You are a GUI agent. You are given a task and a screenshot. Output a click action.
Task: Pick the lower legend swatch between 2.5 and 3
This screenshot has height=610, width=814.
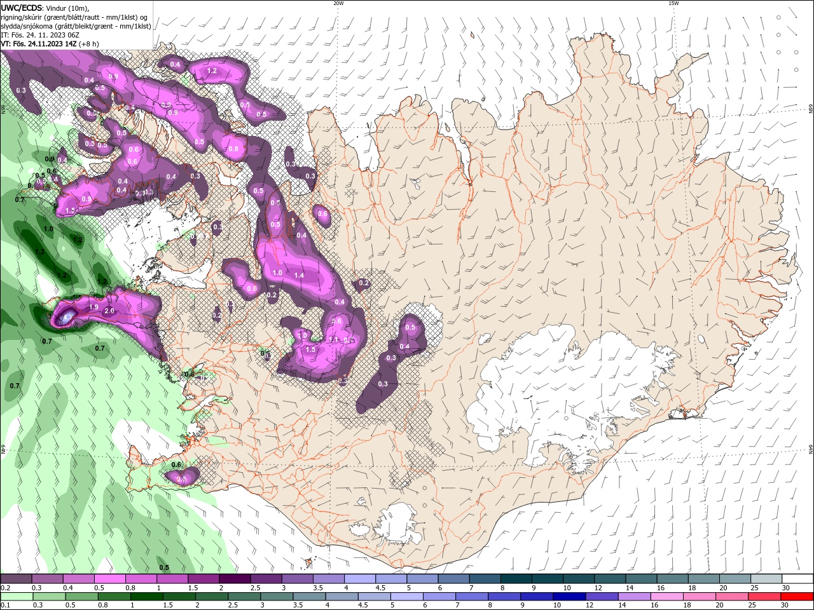[x=244, y=597]
